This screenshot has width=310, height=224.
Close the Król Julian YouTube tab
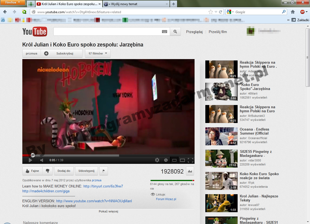[x=100, y=4]
